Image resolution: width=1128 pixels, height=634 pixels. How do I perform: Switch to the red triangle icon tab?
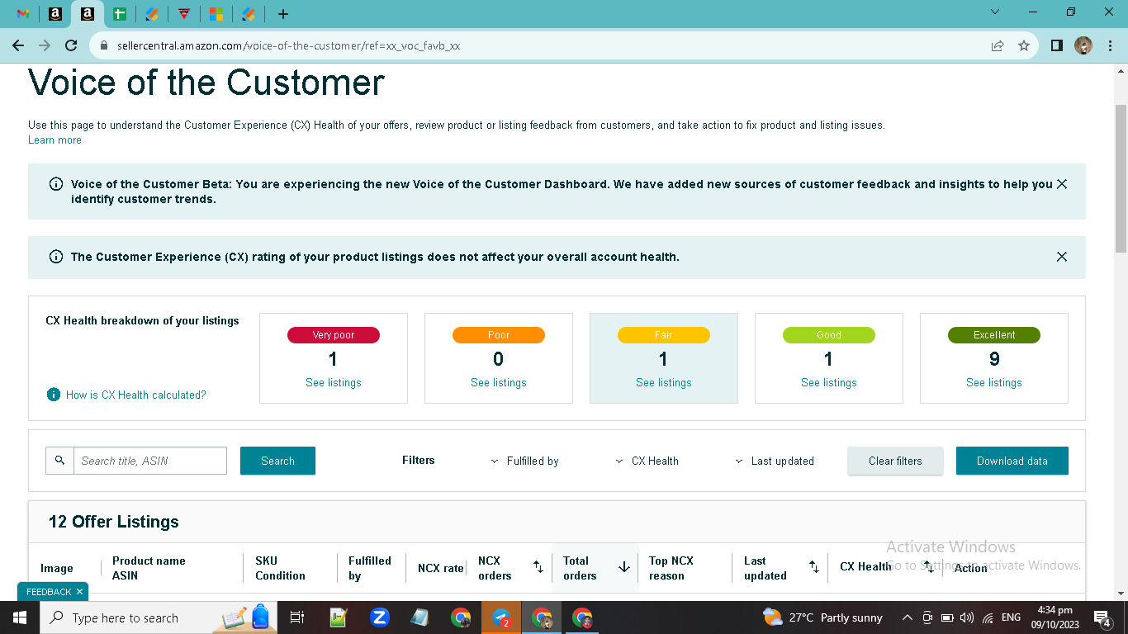184,14
